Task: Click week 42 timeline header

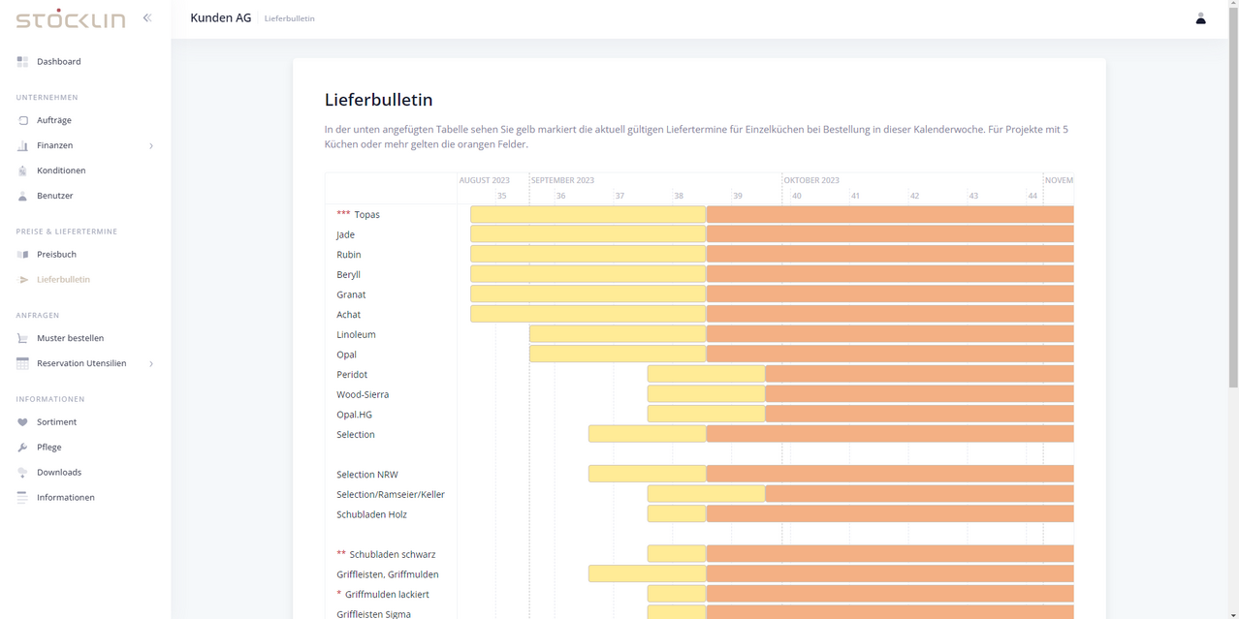Action: click(914, 196)
